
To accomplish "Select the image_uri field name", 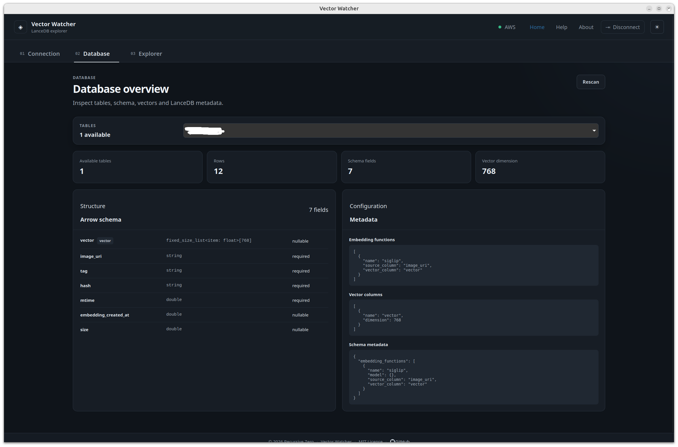I will pyautogui.click(x=91, y=256).
